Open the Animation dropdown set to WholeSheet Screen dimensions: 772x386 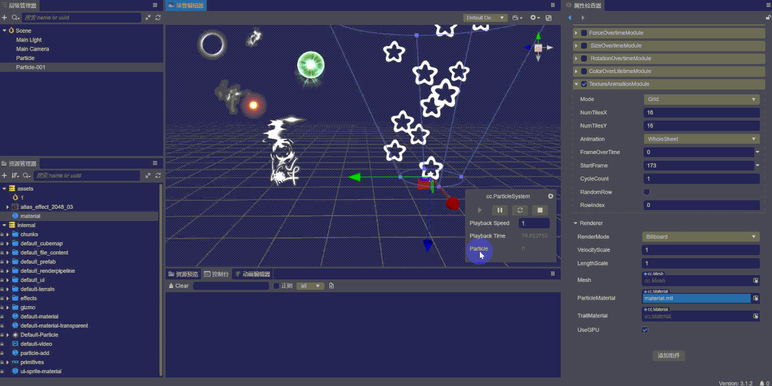(x=701, y=139)
